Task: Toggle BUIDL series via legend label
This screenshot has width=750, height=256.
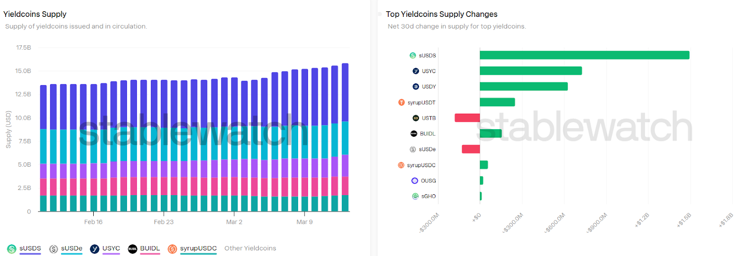Action: coord(150,249)
